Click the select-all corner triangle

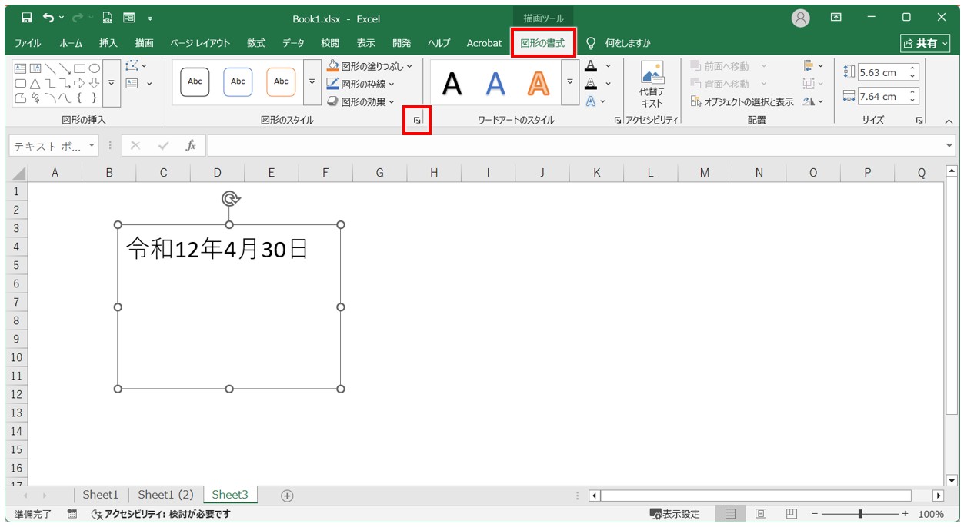[x=18, y=174]
